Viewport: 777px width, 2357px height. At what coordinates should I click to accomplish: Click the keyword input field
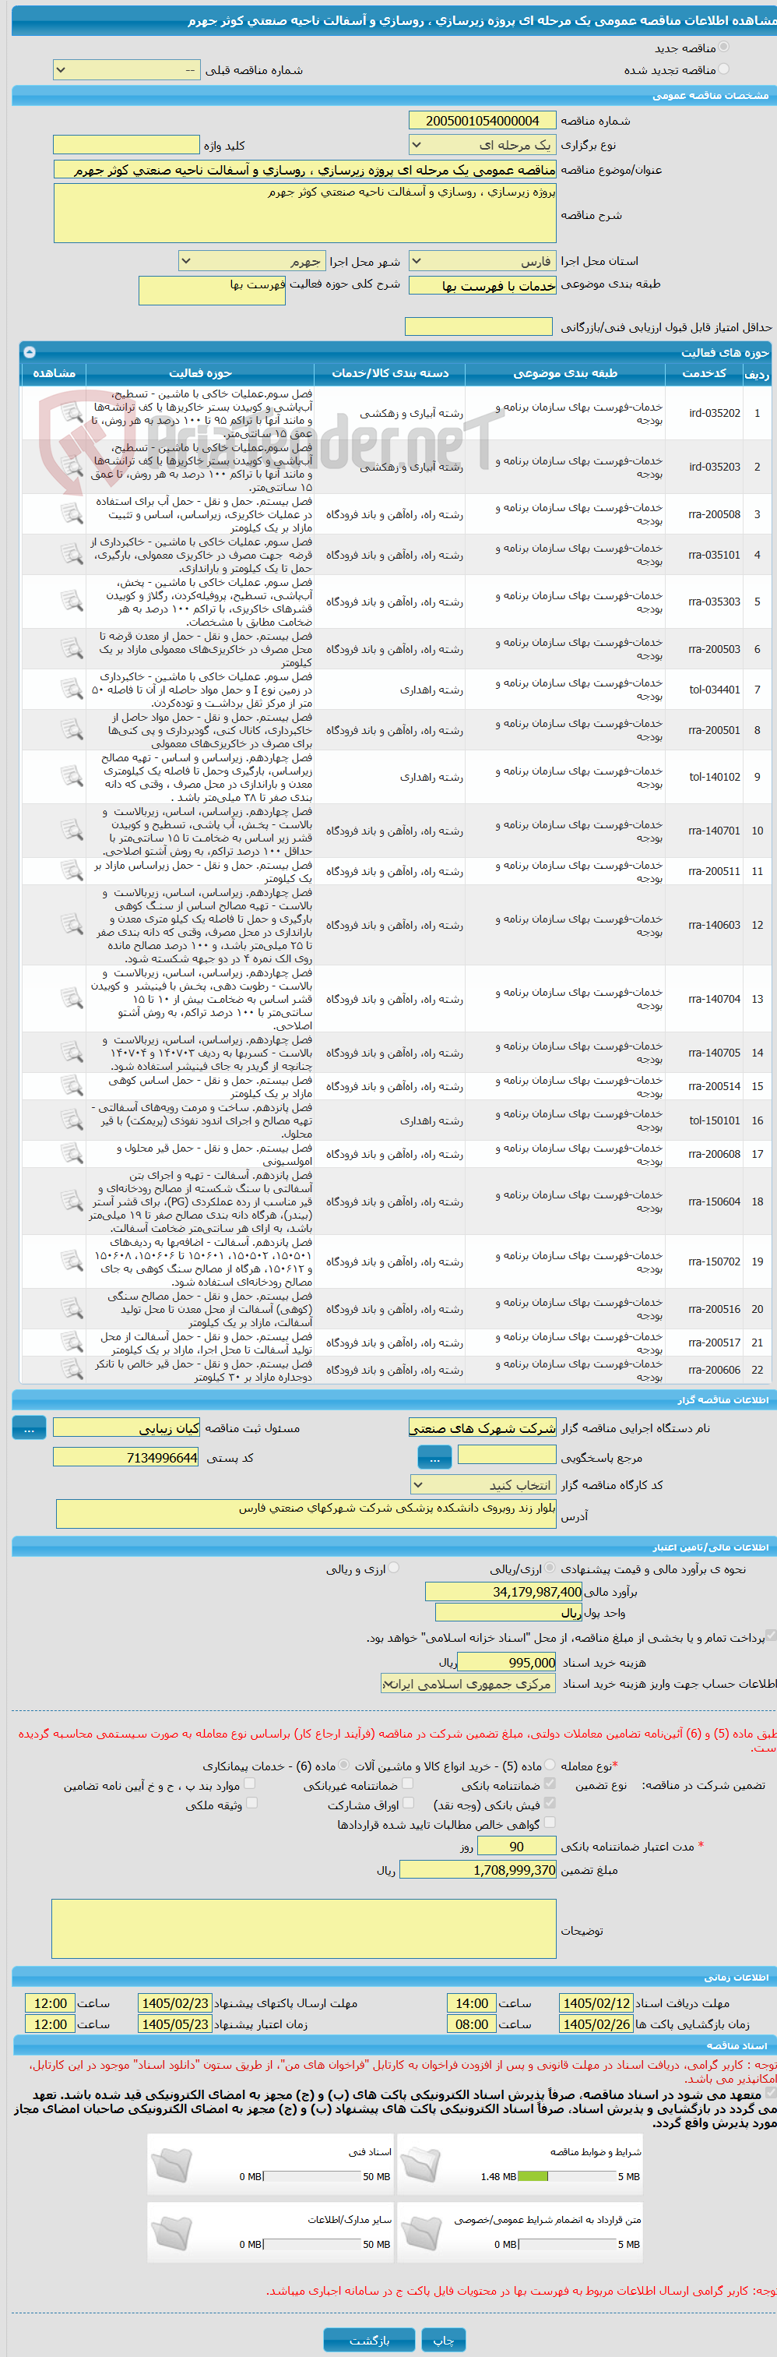pyautogui.click(x=126, y=145)
